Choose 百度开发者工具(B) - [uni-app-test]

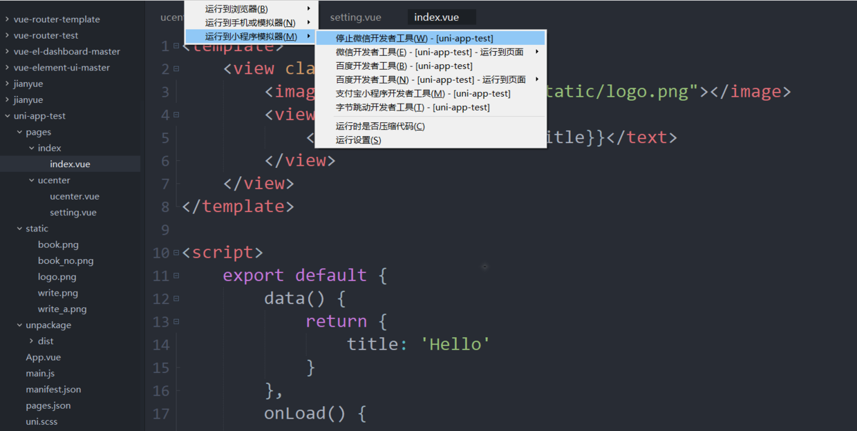point(430,66)
